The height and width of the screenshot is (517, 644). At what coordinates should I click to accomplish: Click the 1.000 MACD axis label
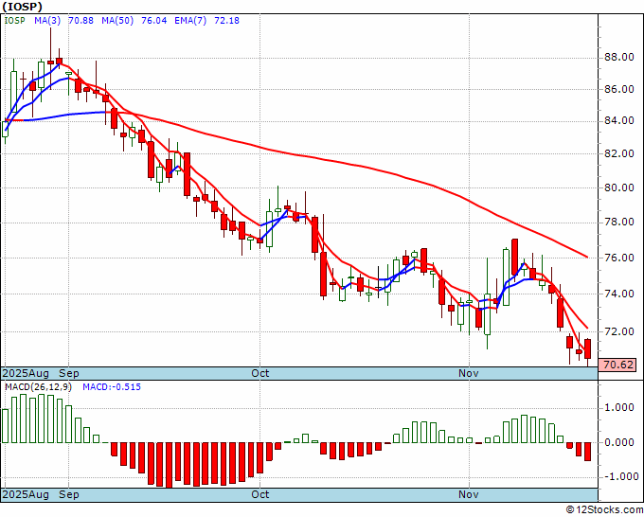coord(619,408)
